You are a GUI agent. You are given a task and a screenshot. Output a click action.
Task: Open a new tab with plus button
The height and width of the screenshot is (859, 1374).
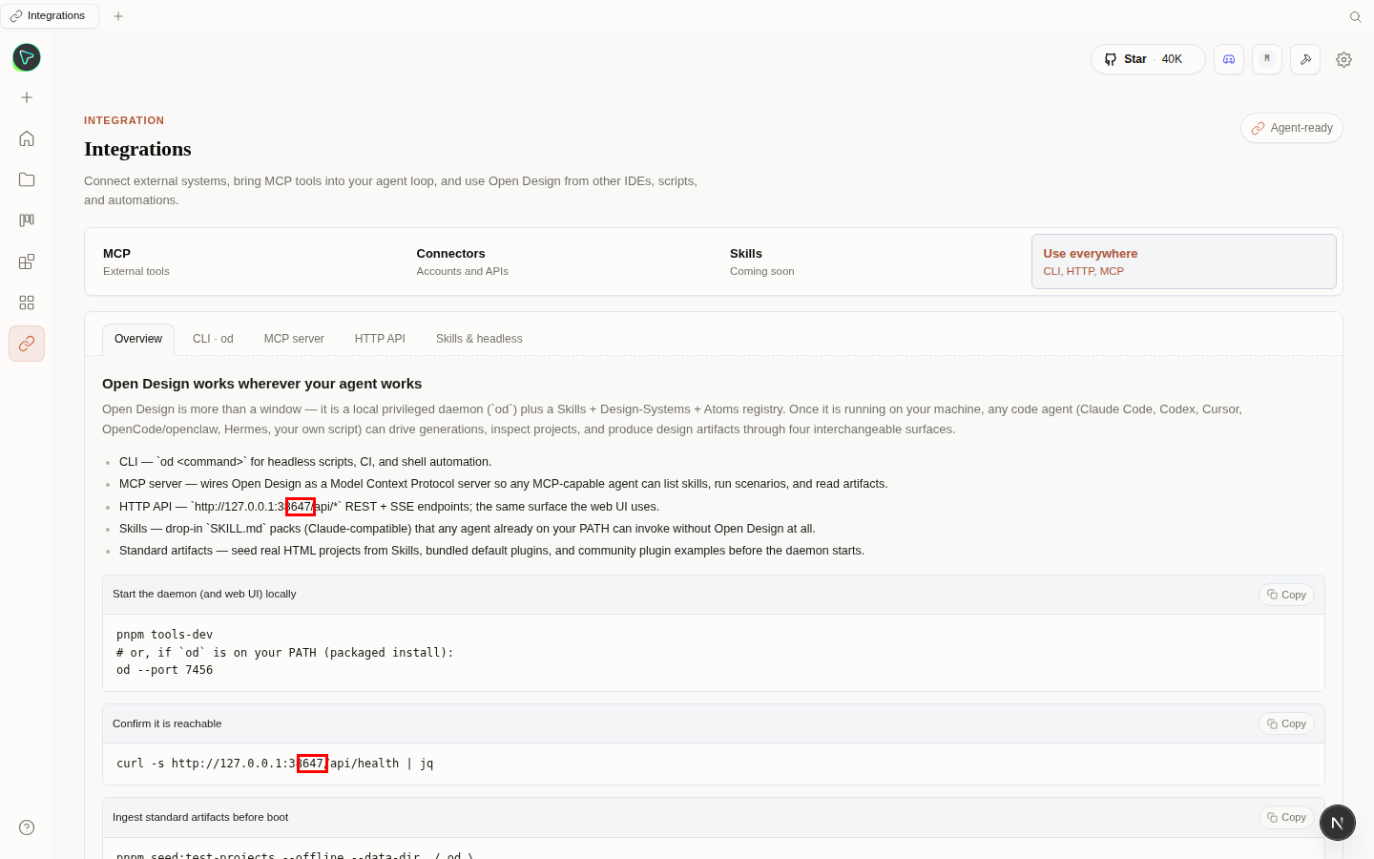(x=118, y=16)
